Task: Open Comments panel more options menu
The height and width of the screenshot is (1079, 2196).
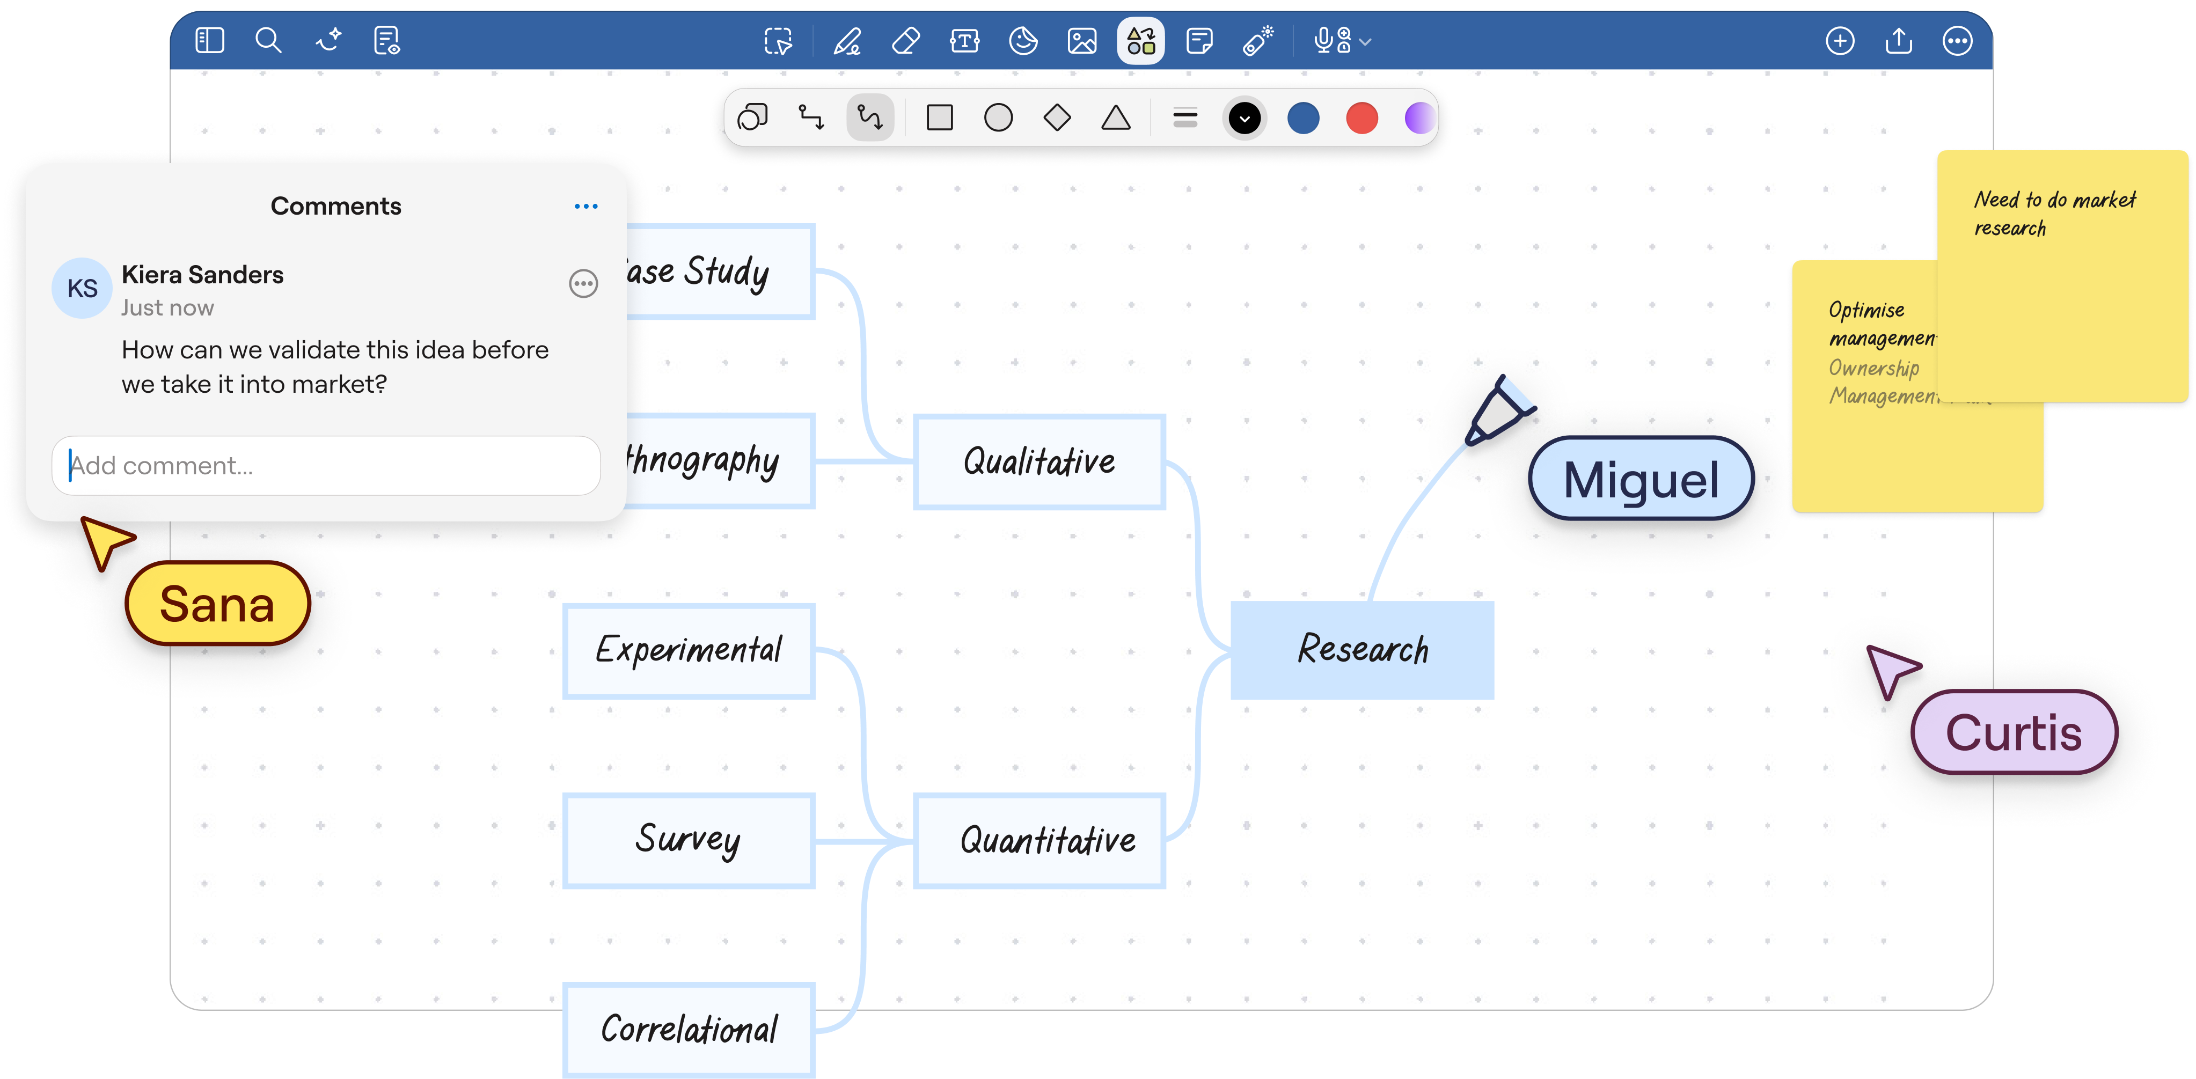Action: (585, 206)
